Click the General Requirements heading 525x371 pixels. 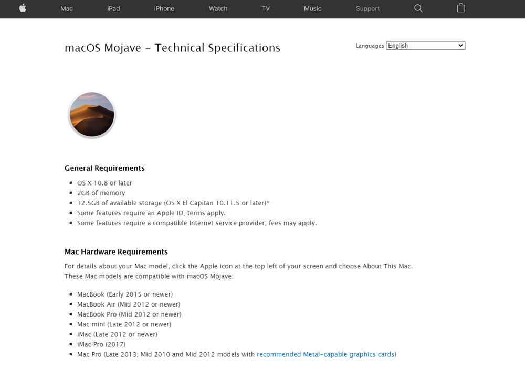coord(104,168)
